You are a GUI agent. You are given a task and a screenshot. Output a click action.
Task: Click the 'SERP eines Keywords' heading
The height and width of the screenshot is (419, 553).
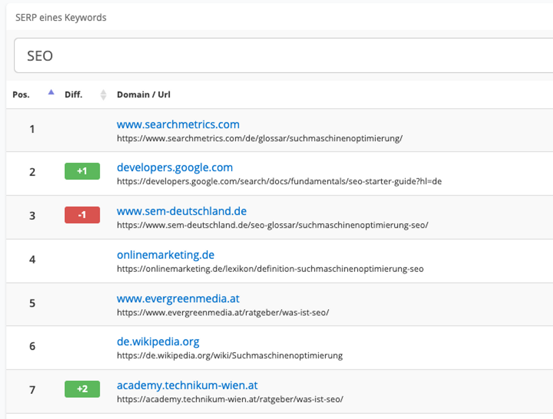tap(61, 18)
